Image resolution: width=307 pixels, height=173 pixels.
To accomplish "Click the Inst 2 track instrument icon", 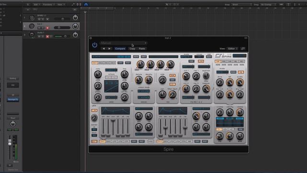I will (32, 26).
